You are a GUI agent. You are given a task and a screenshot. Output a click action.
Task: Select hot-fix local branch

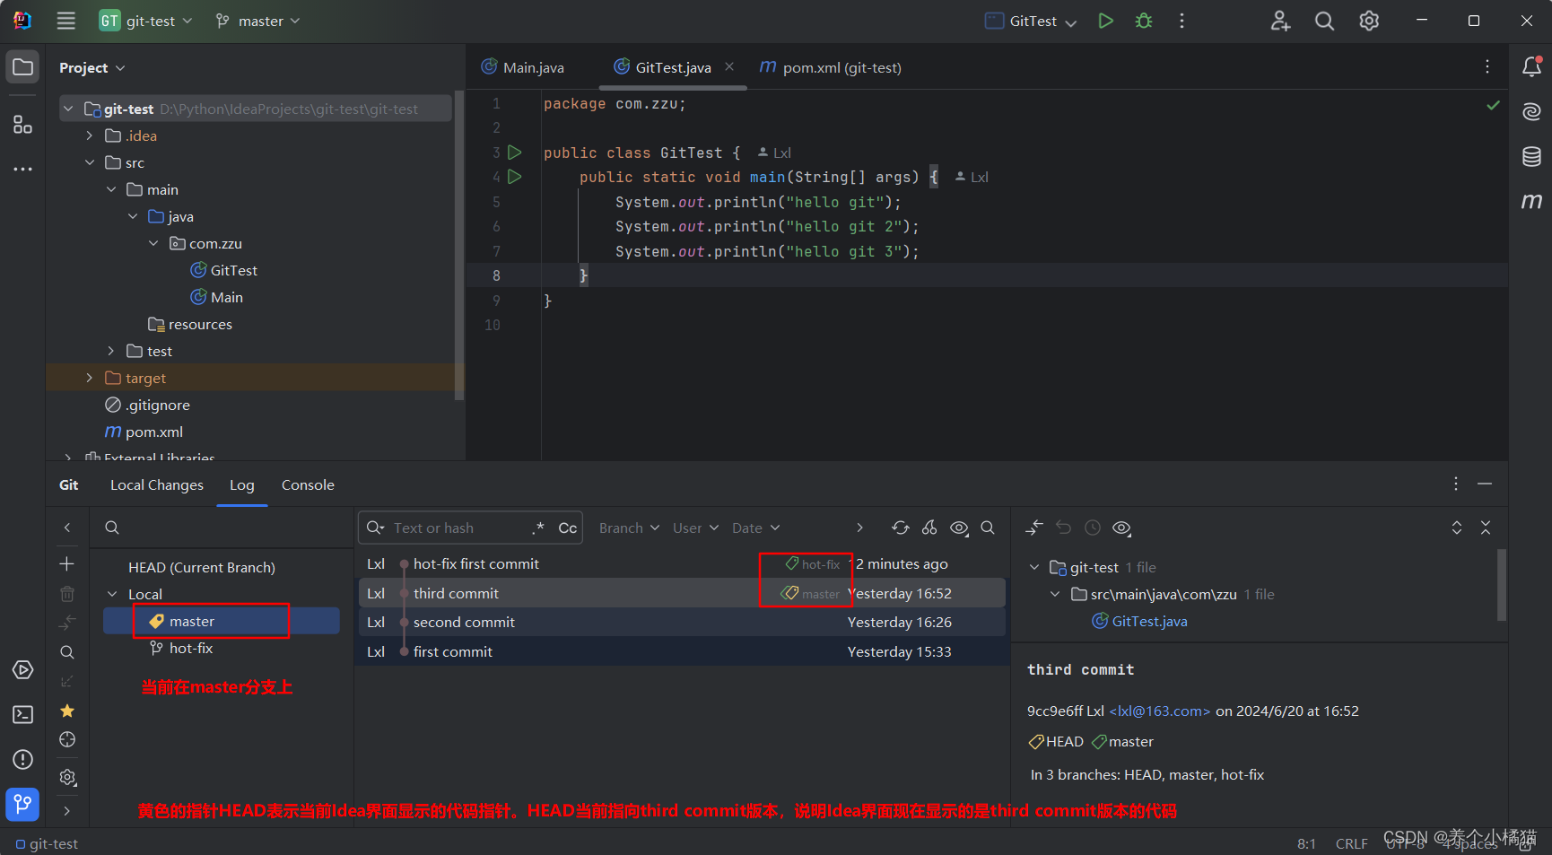click(x=190, y=648)
